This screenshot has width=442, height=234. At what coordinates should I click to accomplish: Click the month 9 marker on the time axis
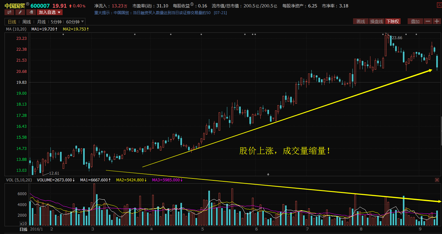[420, 230]
